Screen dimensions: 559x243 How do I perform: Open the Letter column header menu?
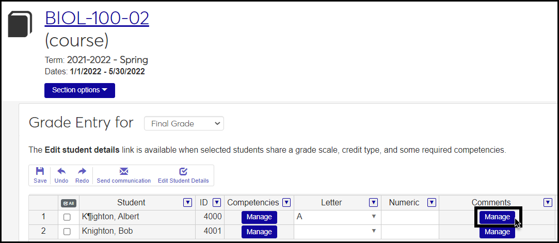[x=373, y=203]
